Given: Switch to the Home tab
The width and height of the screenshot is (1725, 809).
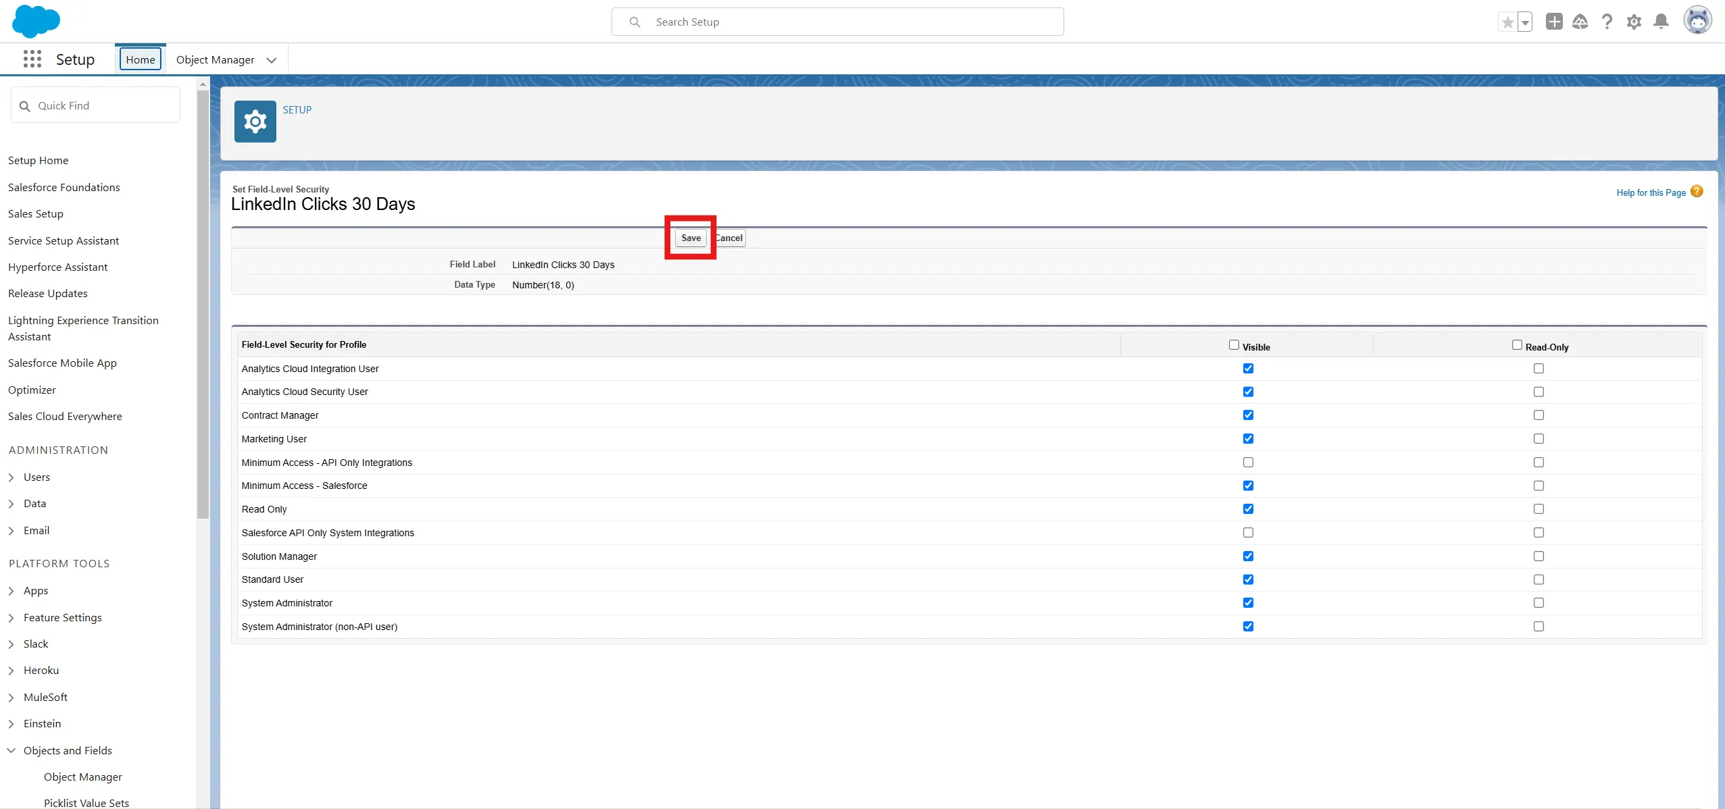Looking at the screenshot, I should tap(141, 59).
